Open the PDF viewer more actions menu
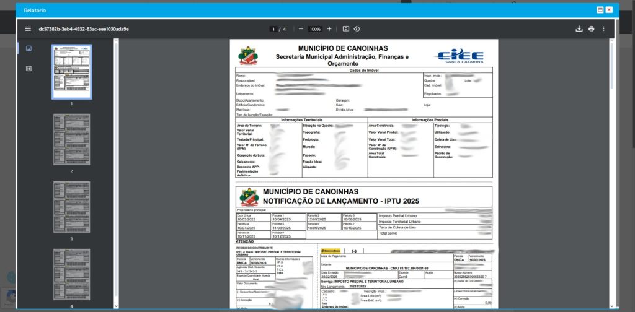 tap(603, 28)
